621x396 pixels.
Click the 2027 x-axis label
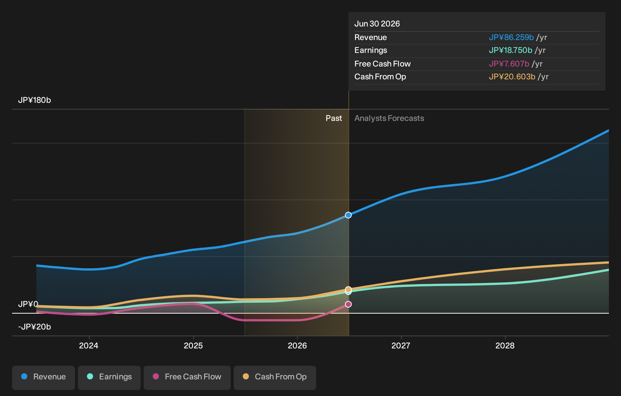[401, 345]
